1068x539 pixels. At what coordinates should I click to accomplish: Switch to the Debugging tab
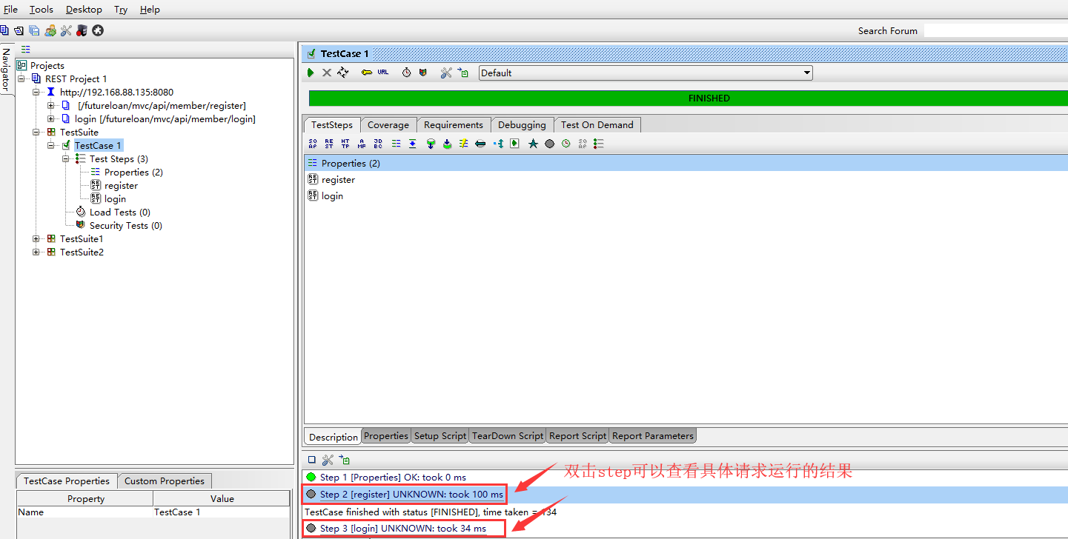pos(521,124)
